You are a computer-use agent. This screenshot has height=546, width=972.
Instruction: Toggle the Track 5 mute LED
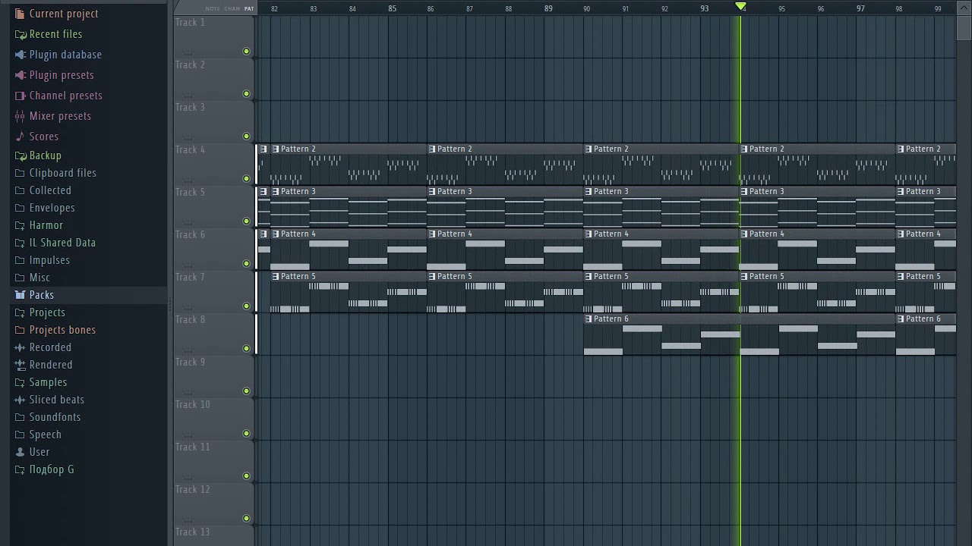246,221
